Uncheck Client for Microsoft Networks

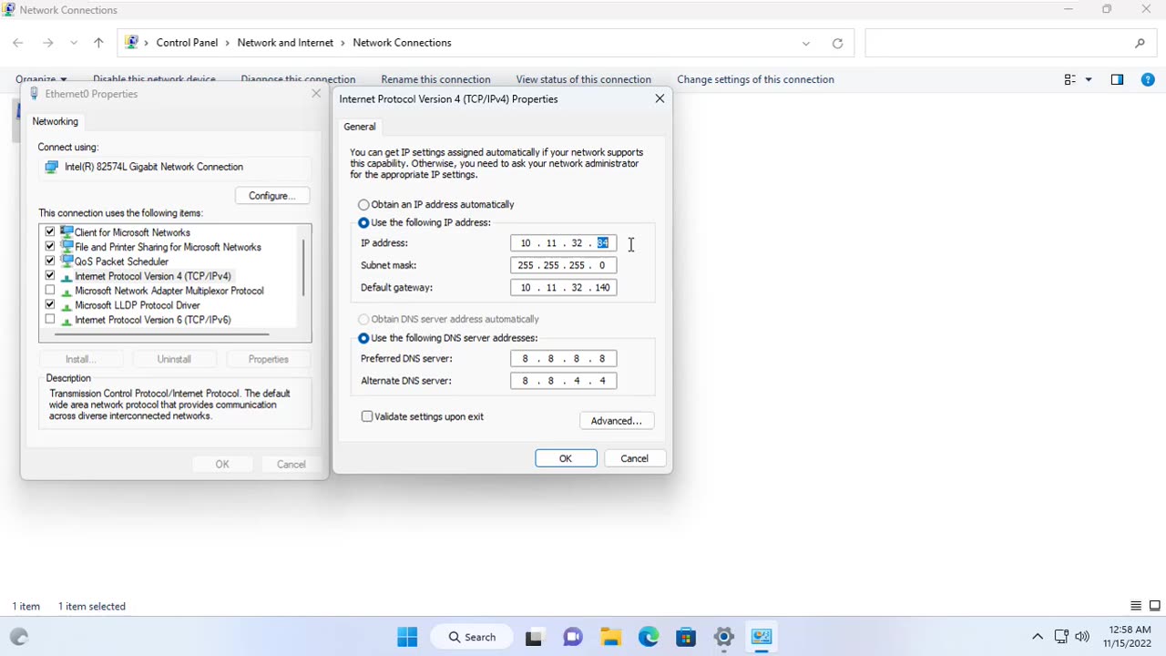tap(50, 232)
